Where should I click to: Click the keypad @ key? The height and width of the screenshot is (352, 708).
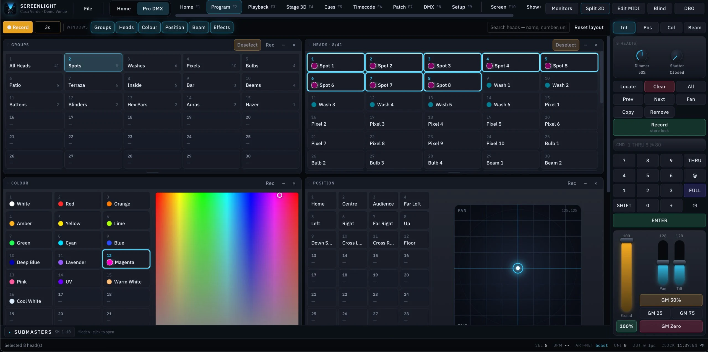coord(694,175)
